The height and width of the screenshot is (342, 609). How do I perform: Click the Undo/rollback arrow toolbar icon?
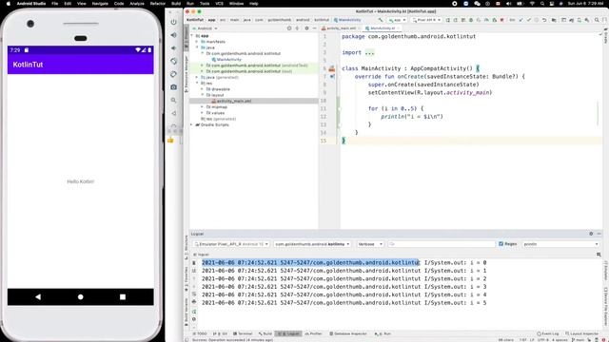pyautogui.click(x=544, y=20)
